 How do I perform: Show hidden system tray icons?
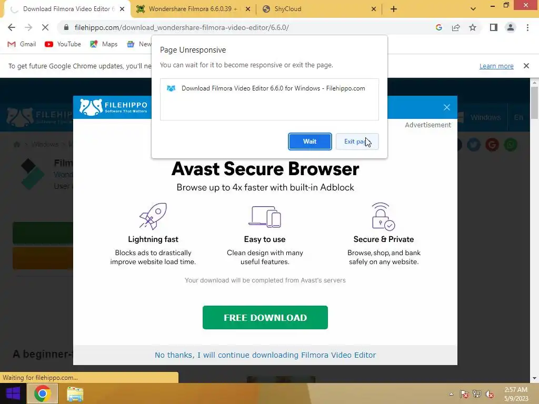click(451, 394)
